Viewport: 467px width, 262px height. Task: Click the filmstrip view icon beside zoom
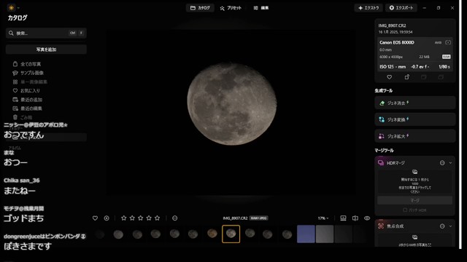point(343,218)
